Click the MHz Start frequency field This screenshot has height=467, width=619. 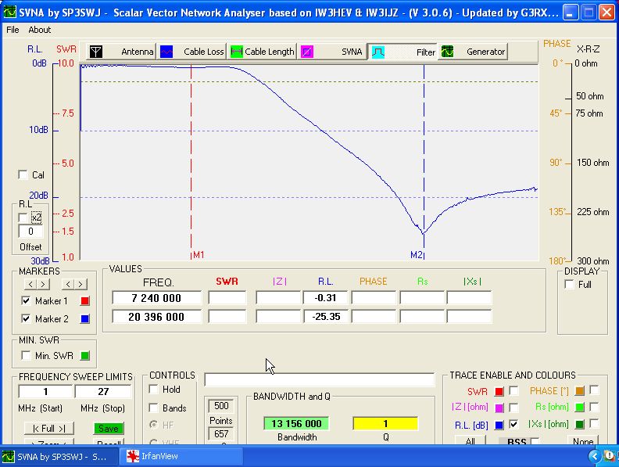click(45, 391)
